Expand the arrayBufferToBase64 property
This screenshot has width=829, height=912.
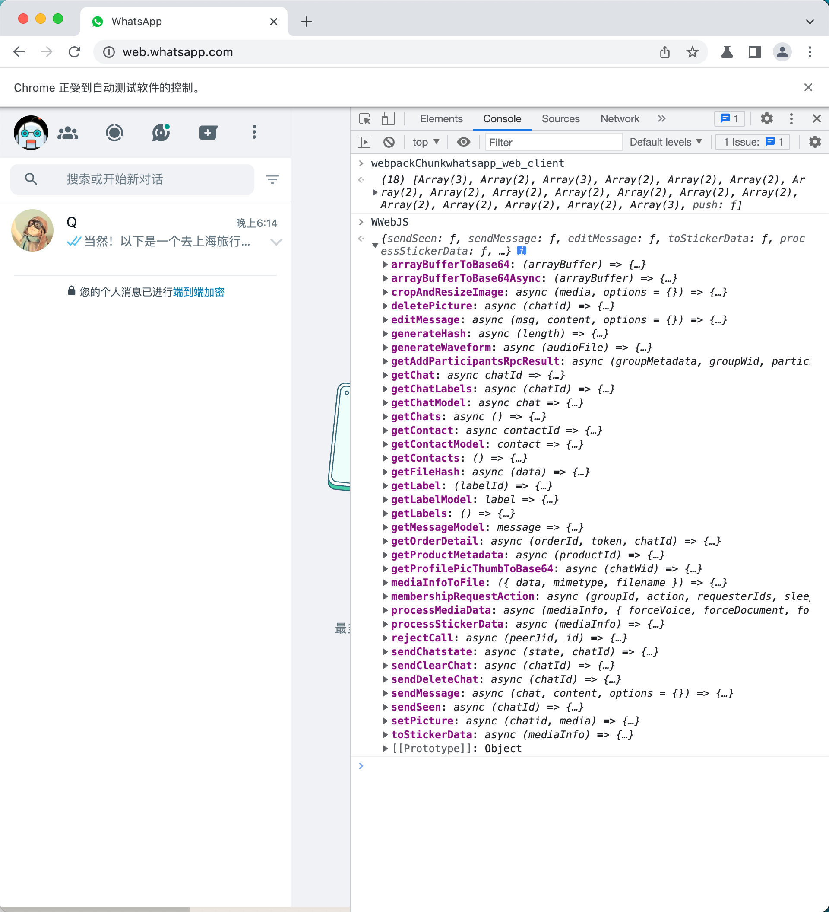click(385, 265)
